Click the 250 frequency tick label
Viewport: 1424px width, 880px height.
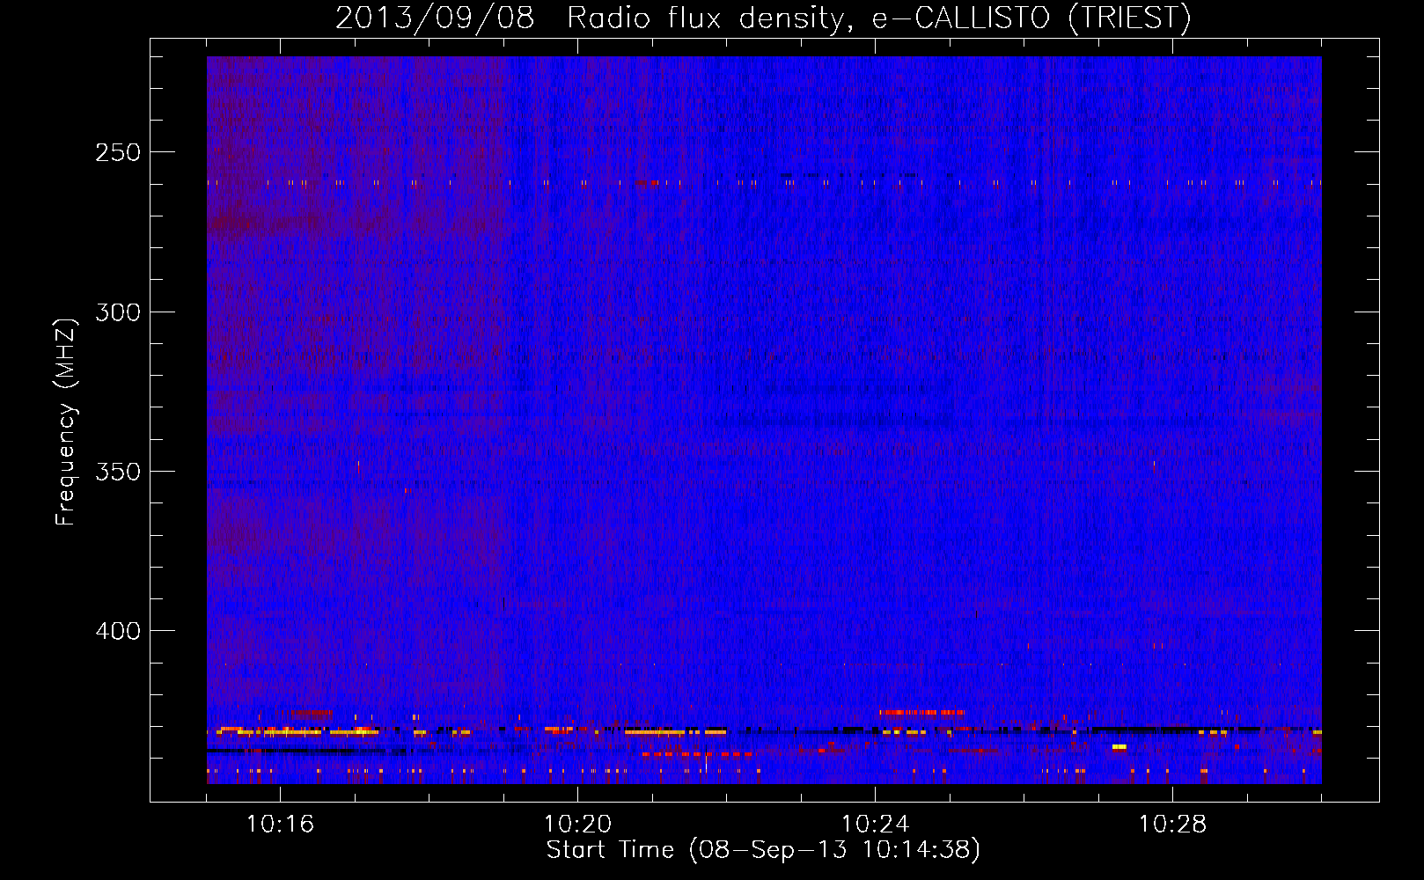(x=118, y=152)
